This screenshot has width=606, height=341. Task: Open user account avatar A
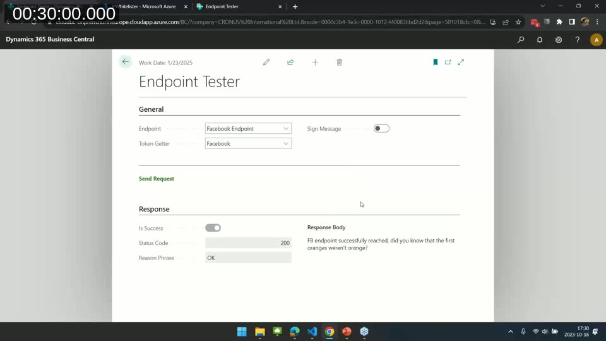tap(597, 39)
